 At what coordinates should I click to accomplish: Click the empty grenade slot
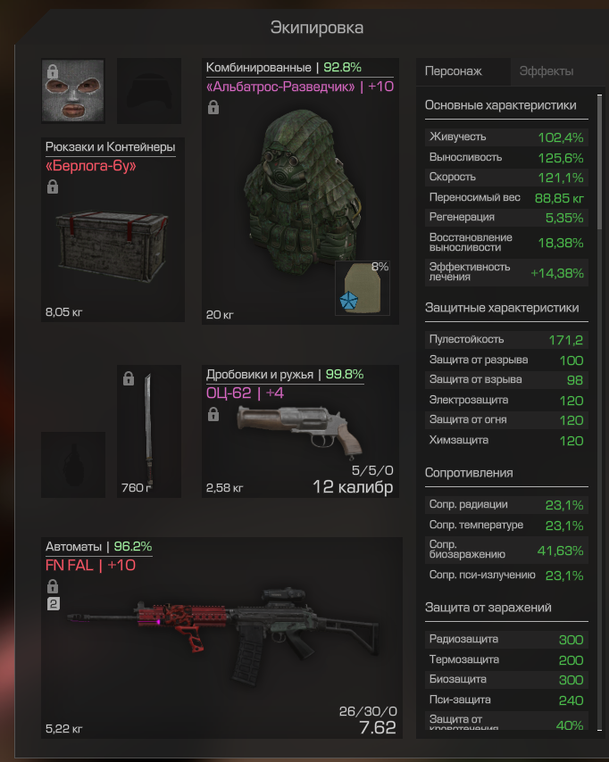pos(73,465)
